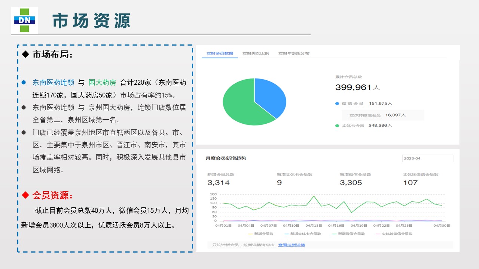Select the value 9 under 新增实体卡会员数
This screenshot has height=269, width=479.
coord(279,183)
